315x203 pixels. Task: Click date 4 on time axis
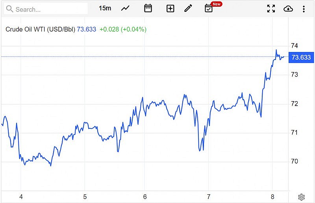point(21,197)
